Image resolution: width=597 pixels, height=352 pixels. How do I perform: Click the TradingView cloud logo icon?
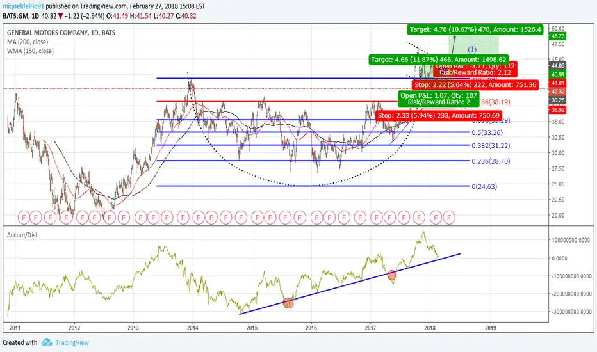(x=47, y=342)
